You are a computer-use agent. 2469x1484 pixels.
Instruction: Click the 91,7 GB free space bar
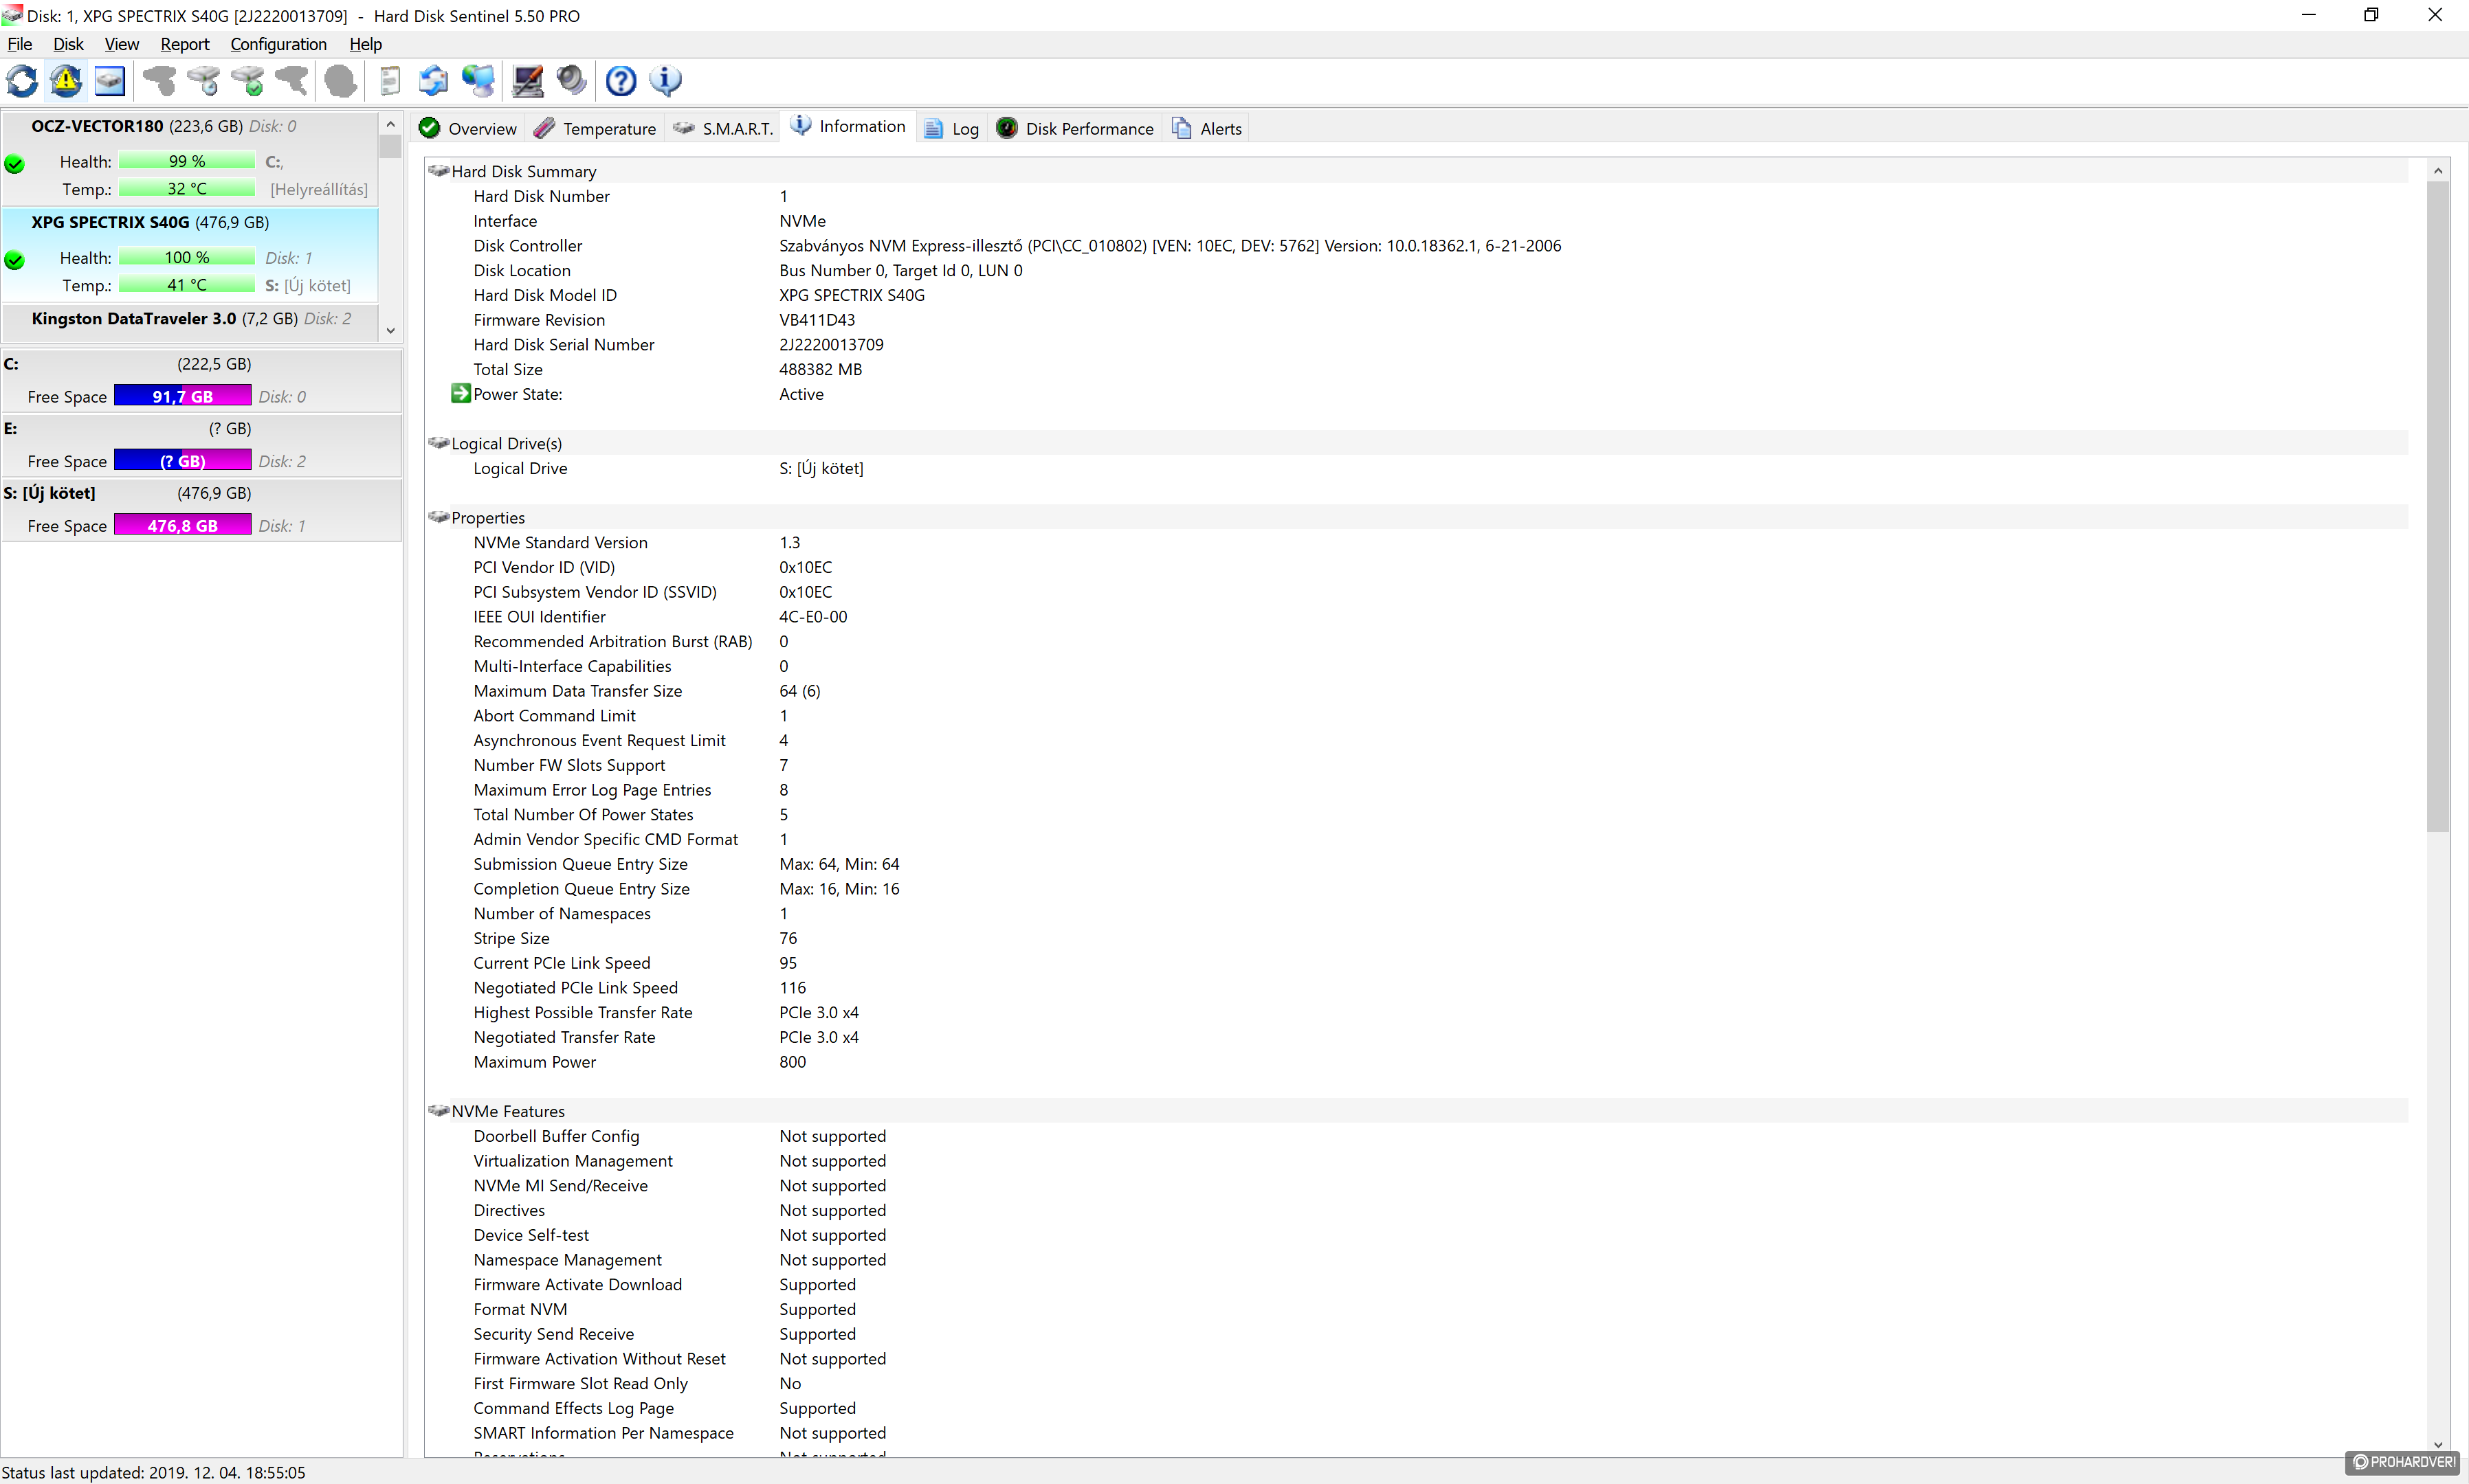tap(182, 396)
